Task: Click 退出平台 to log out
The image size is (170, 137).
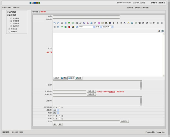Action: 162,3
